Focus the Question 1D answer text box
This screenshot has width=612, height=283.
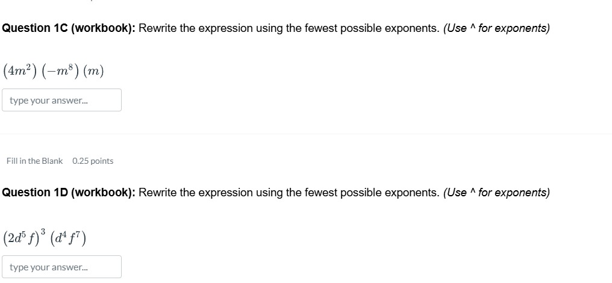61,267
